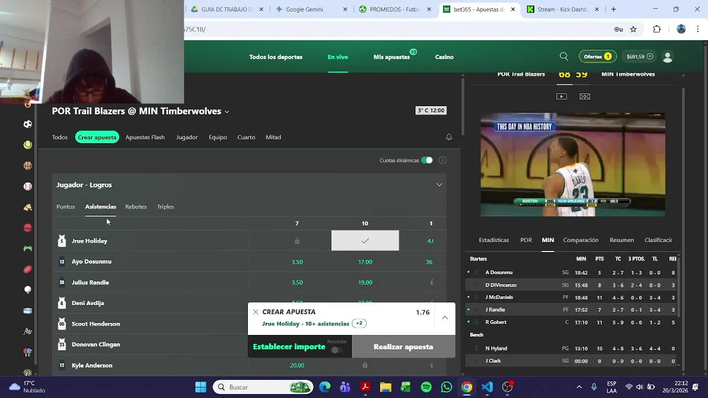Open Visual Studio Code from taskbar
Image resolution: width=708 pixels, height=398 pixels.
pyautogui.click(x=487, y=387)
